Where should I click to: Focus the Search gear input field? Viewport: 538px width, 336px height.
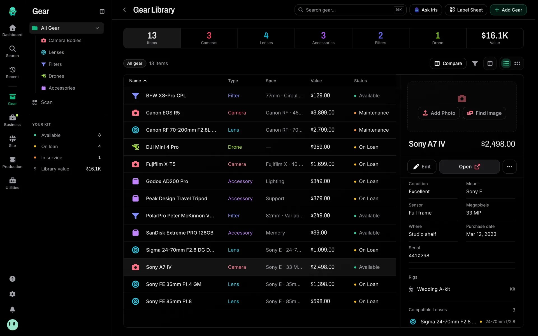click(350, 10)
